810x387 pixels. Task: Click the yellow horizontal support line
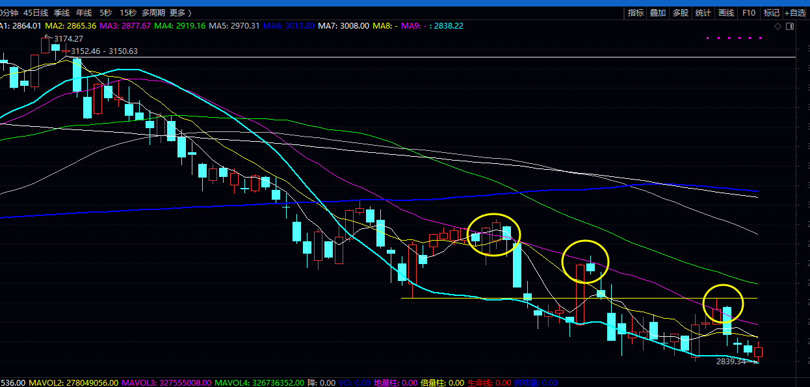pyautogui.click(x=455, y=298)
